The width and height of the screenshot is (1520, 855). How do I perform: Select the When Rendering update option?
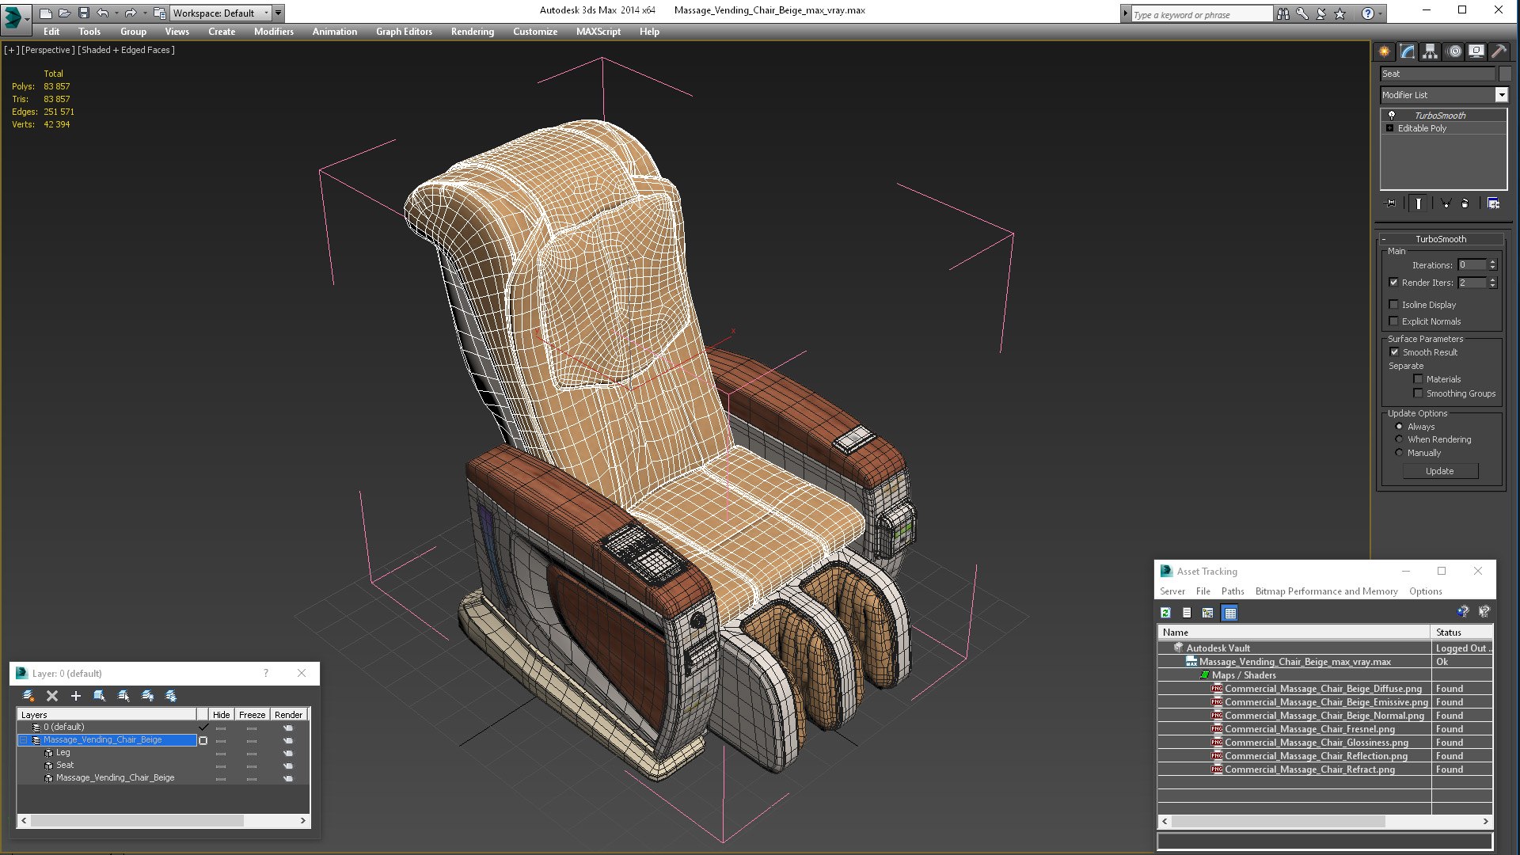(x=1399, y=439)
